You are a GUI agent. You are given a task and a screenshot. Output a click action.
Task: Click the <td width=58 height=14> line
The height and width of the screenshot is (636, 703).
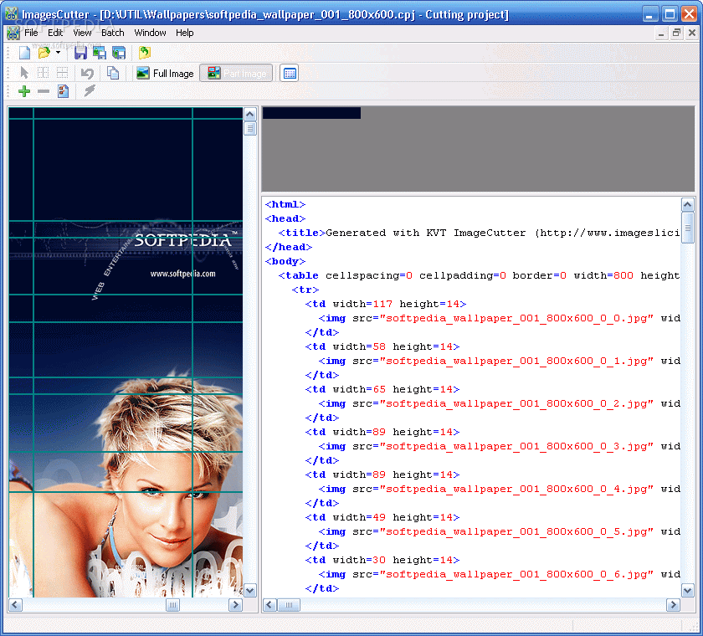(x=382, y=347)
